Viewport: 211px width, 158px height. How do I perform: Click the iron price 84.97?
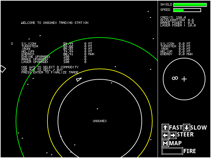coord(68,49)
